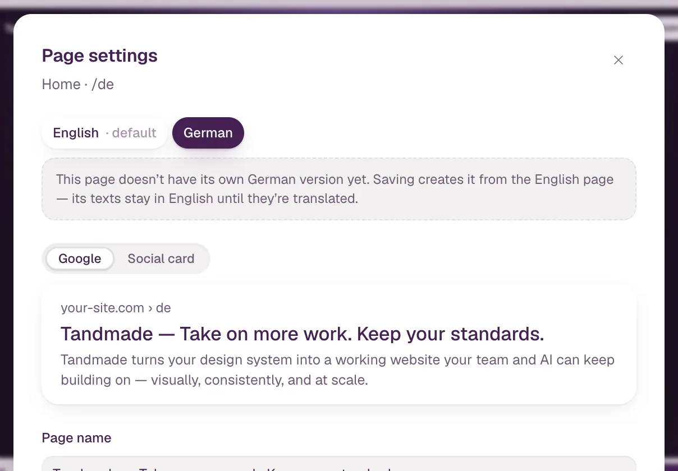This screenshot has width=678, height=471.
Task: Show the Google preview
Action: [x=80, y=258]
